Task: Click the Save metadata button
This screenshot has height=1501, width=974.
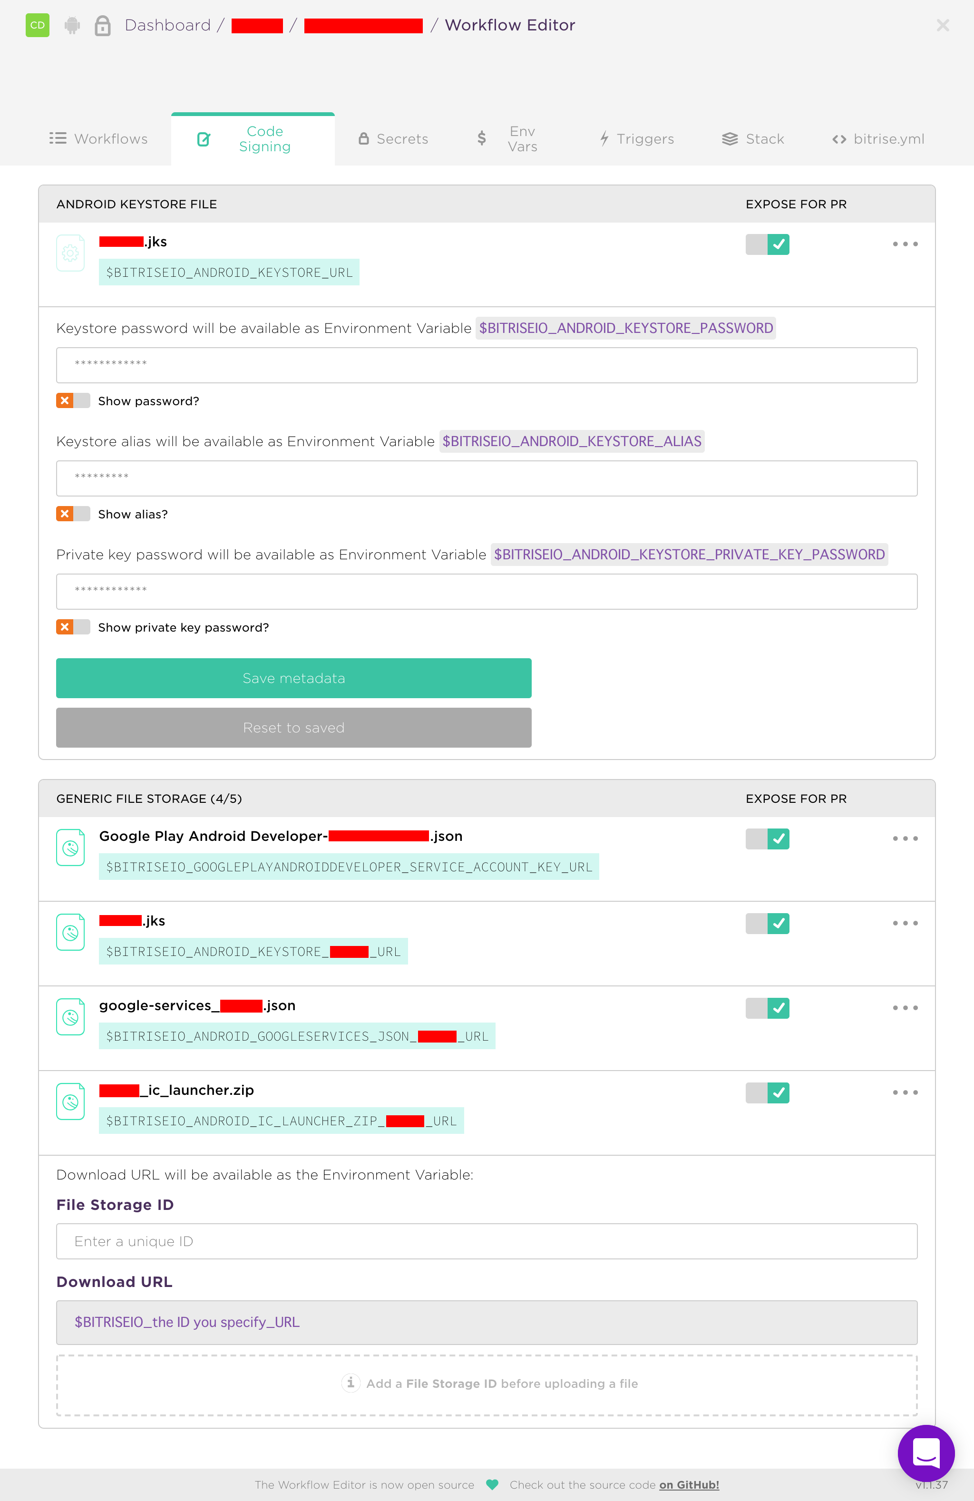Action: click(294, 678)
